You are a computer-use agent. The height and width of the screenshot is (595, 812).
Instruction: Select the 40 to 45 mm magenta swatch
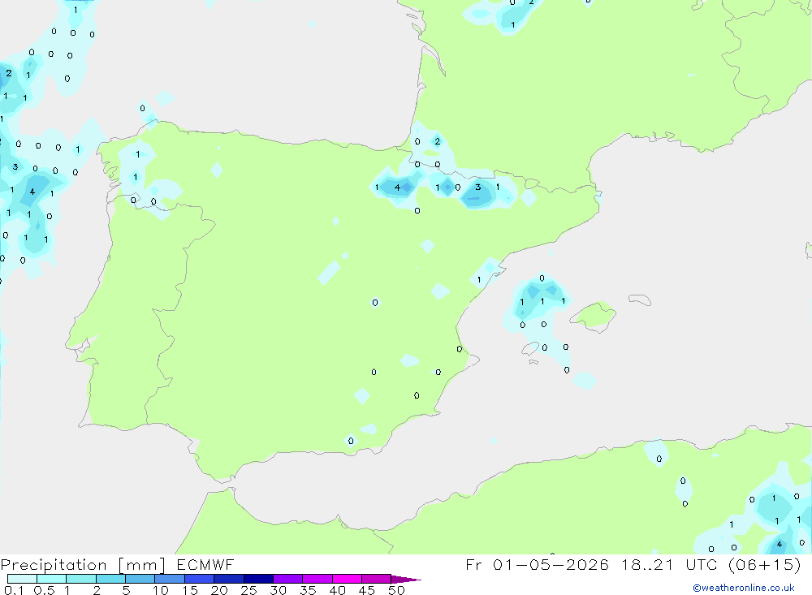[x=347, y=579]
